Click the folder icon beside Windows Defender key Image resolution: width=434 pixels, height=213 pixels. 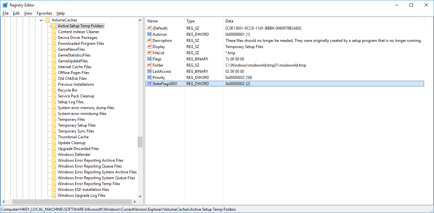[x=54, y=155]
